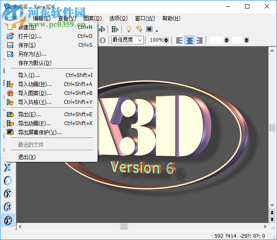Click the second empty spacing stepper arrows
277x240 pixels.
coord(247,40)
